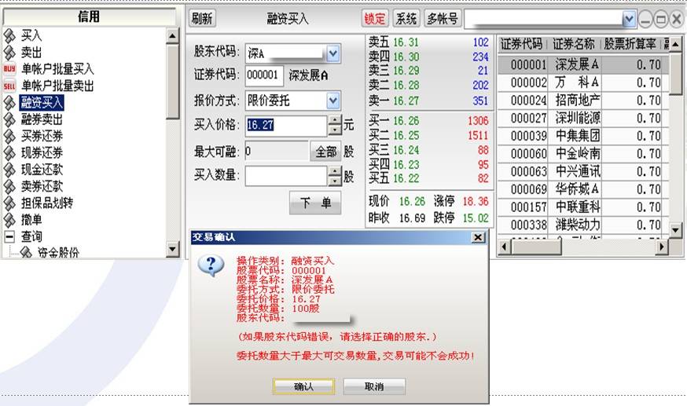This screenshot has width=687, height=406.
Task: Collapse the 查询 tree node
Action: [x=9, y=236]
